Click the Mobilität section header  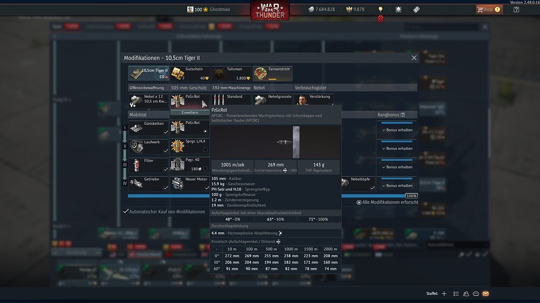pyautogui.click(x=148, y=114)
